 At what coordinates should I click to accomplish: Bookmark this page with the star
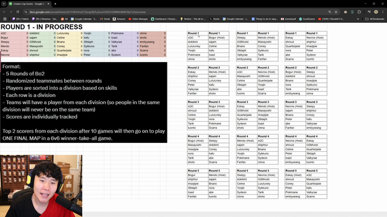pos(336,12)
